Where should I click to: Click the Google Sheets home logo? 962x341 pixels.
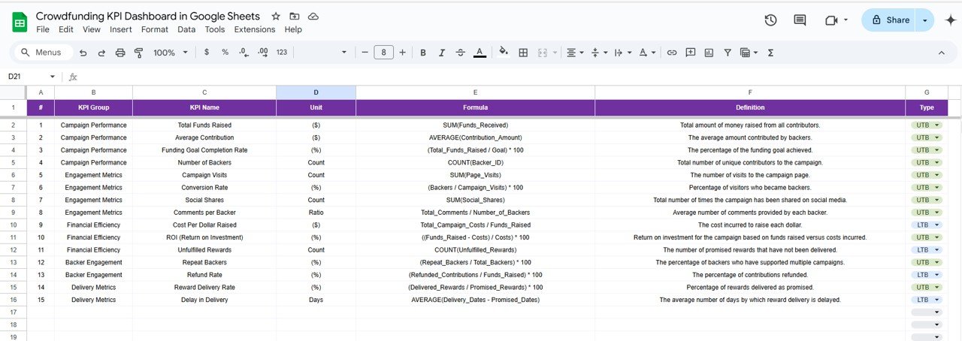(x=20, y=23)
